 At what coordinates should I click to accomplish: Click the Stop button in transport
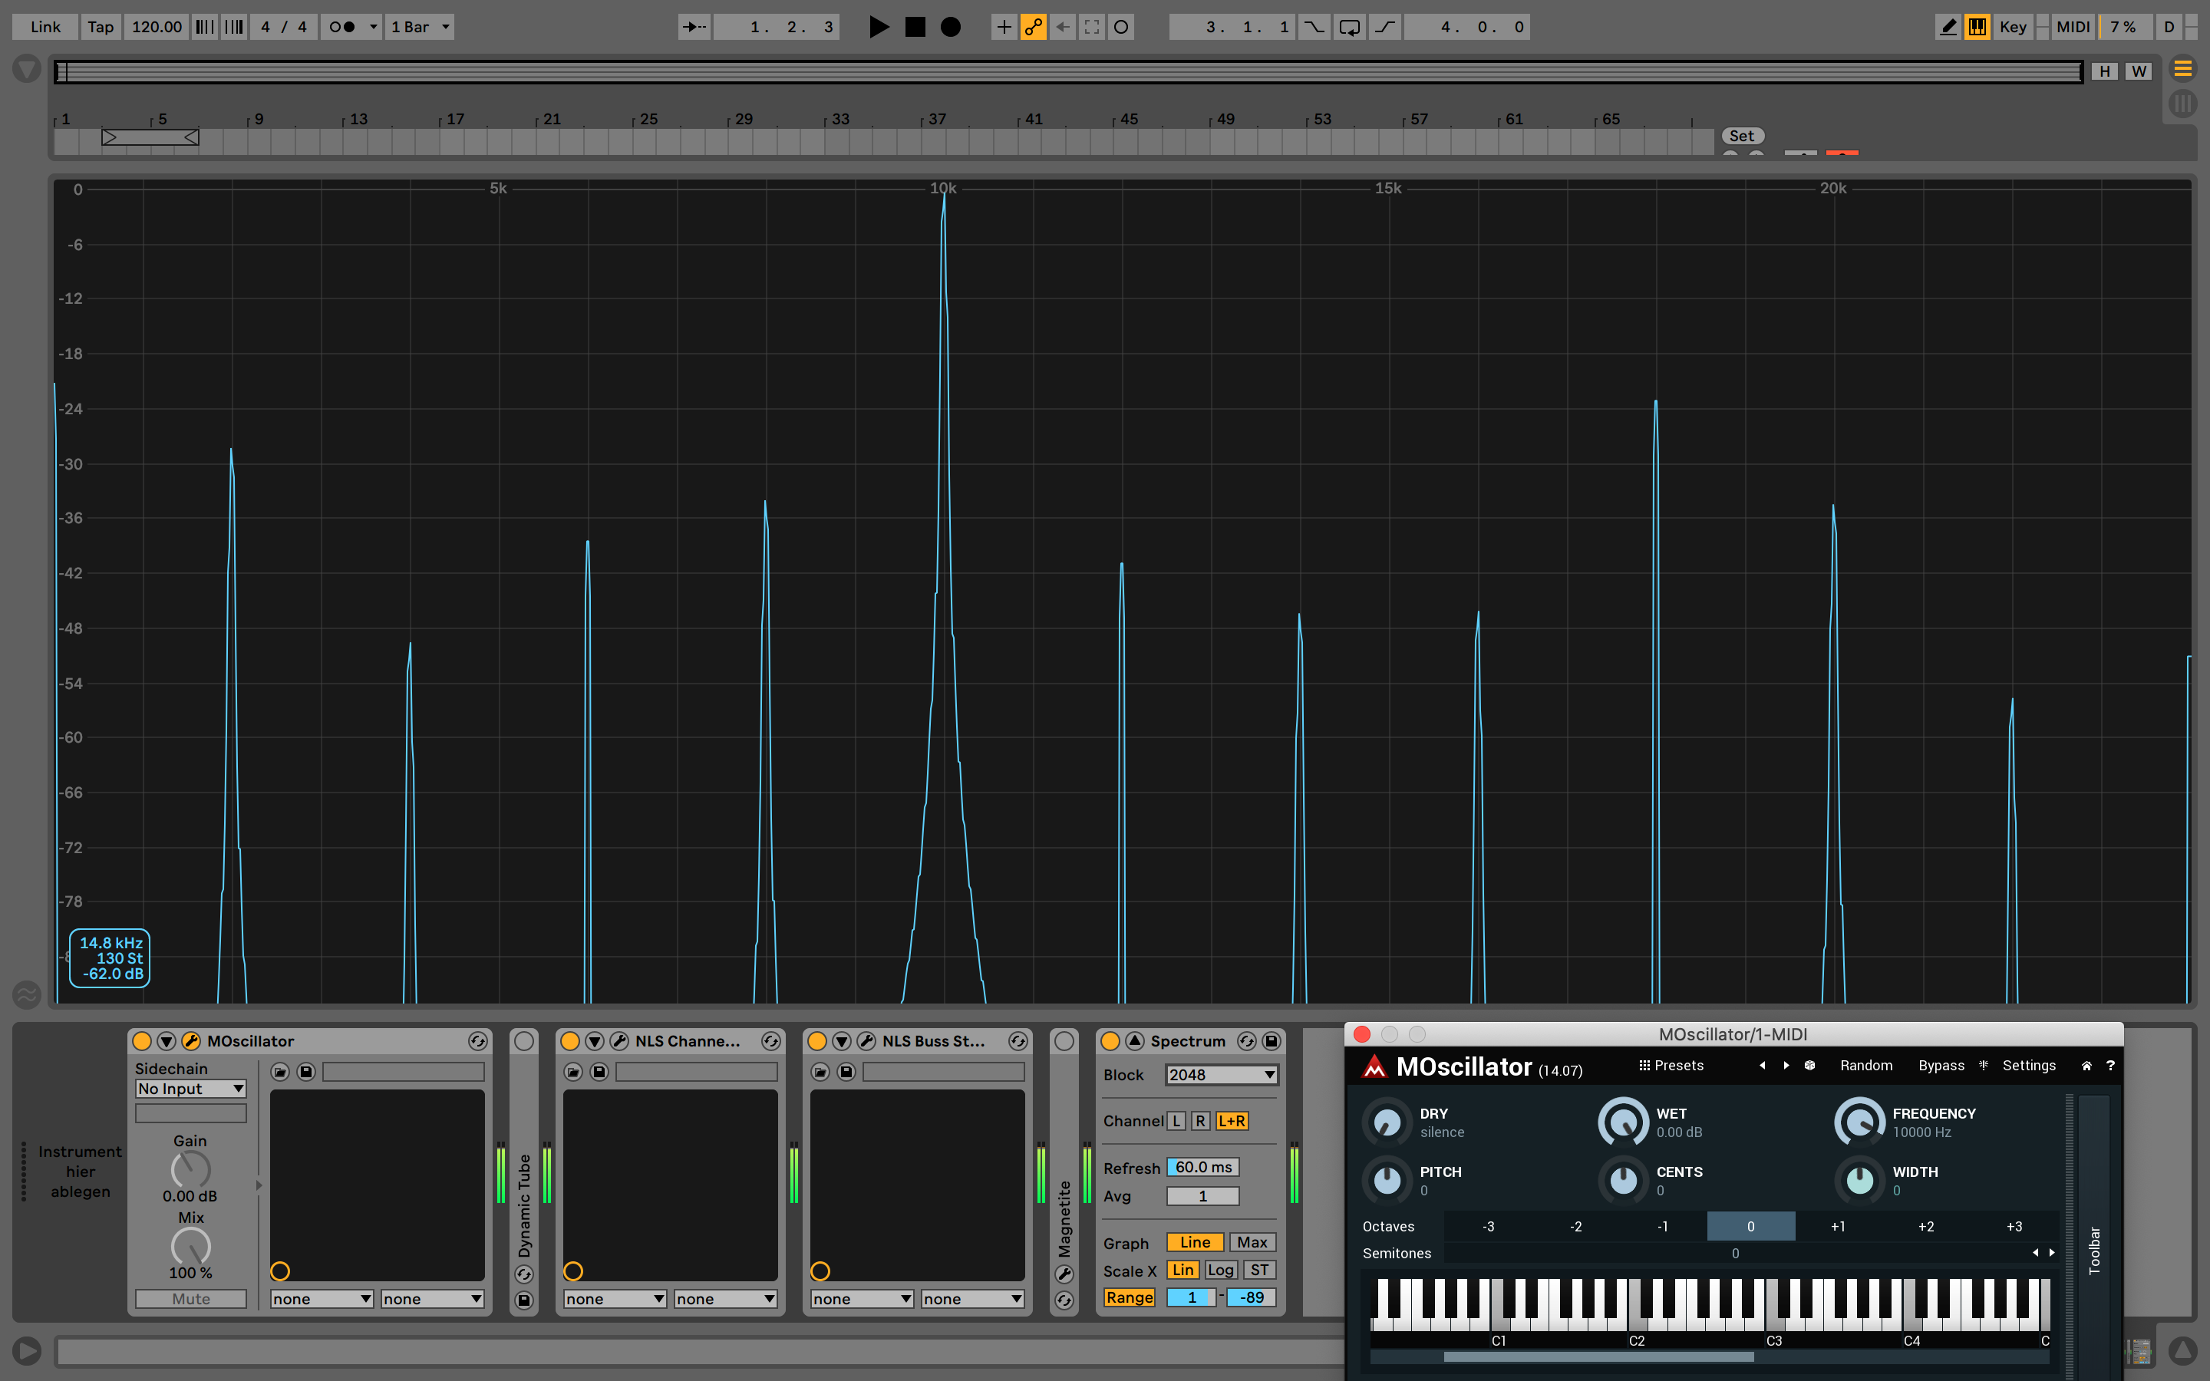click(915, 27)
